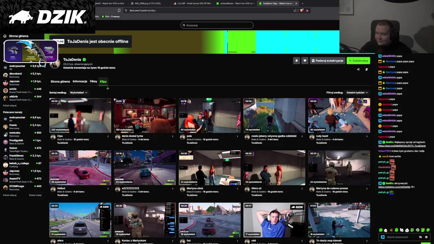This screenshot has width=434, height=244.
Task: Click the heart follow icon
Action: [305, 61]
